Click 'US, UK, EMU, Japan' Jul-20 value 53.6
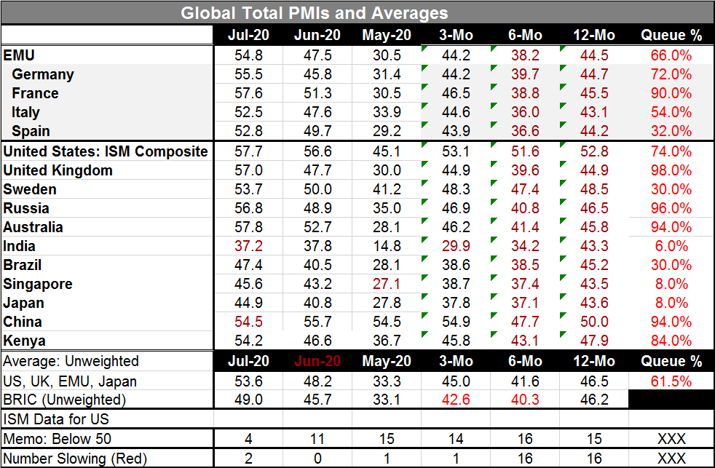This screenshot has width=715, height=468. pos(248,381)
